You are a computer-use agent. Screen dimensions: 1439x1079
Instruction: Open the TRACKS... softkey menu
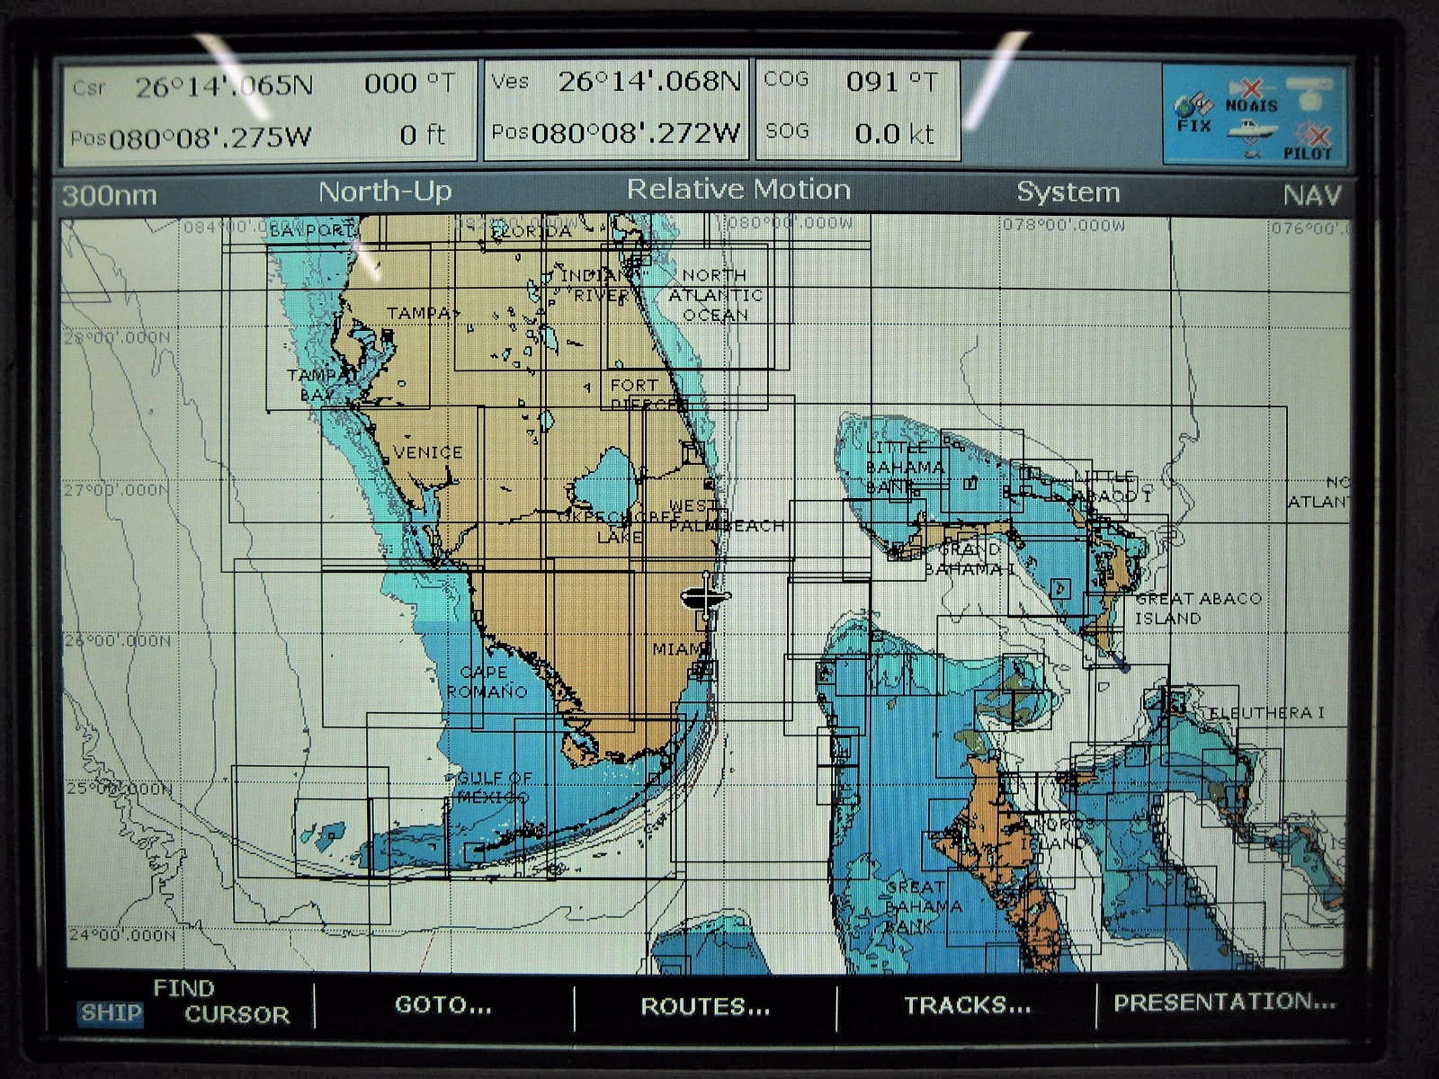967,1005
